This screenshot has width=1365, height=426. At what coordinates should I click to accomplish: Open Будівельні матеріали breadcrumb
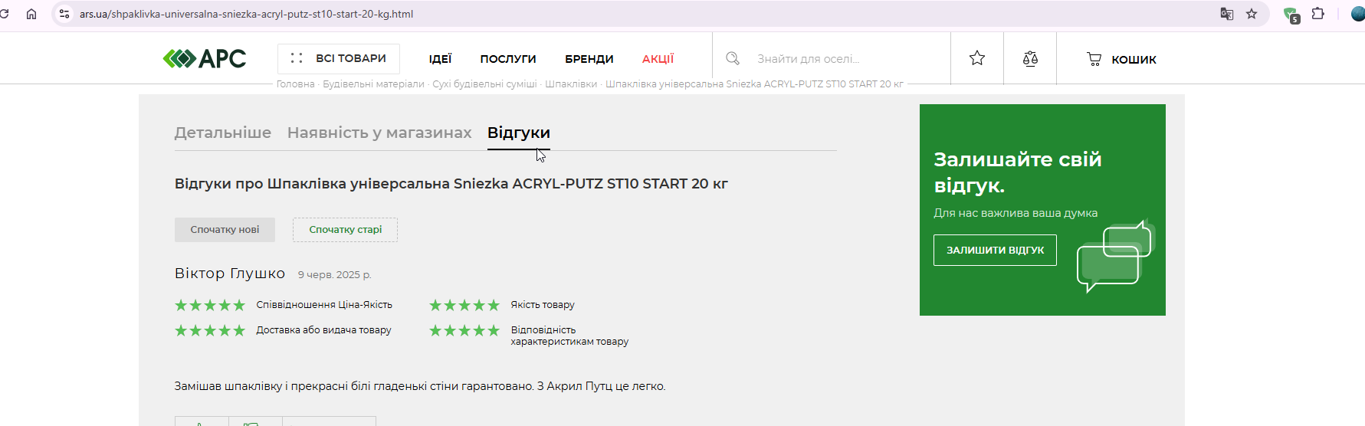pos(373,84)
